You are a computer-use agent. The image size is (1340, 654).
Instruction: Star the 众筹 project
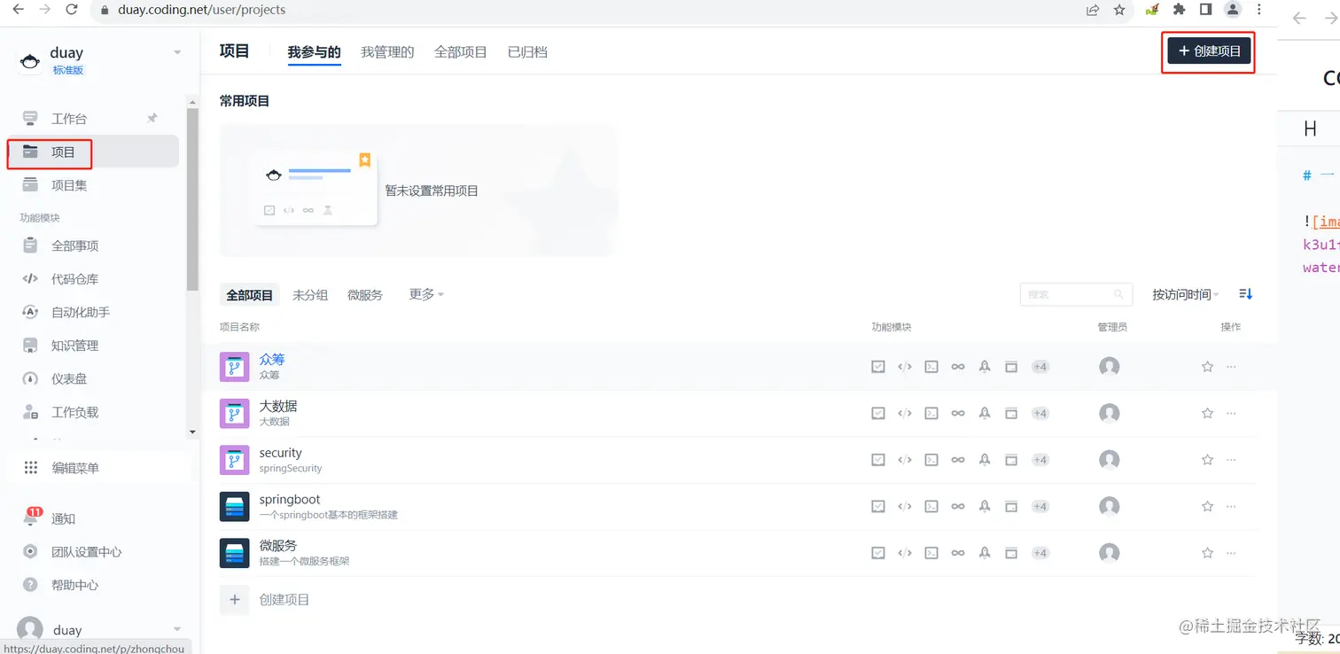coord(1207,366)
